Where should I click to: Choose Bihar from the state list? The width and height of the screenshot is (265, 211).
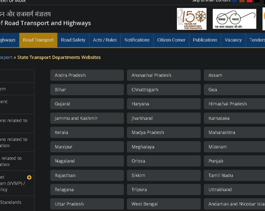[87, 90]
